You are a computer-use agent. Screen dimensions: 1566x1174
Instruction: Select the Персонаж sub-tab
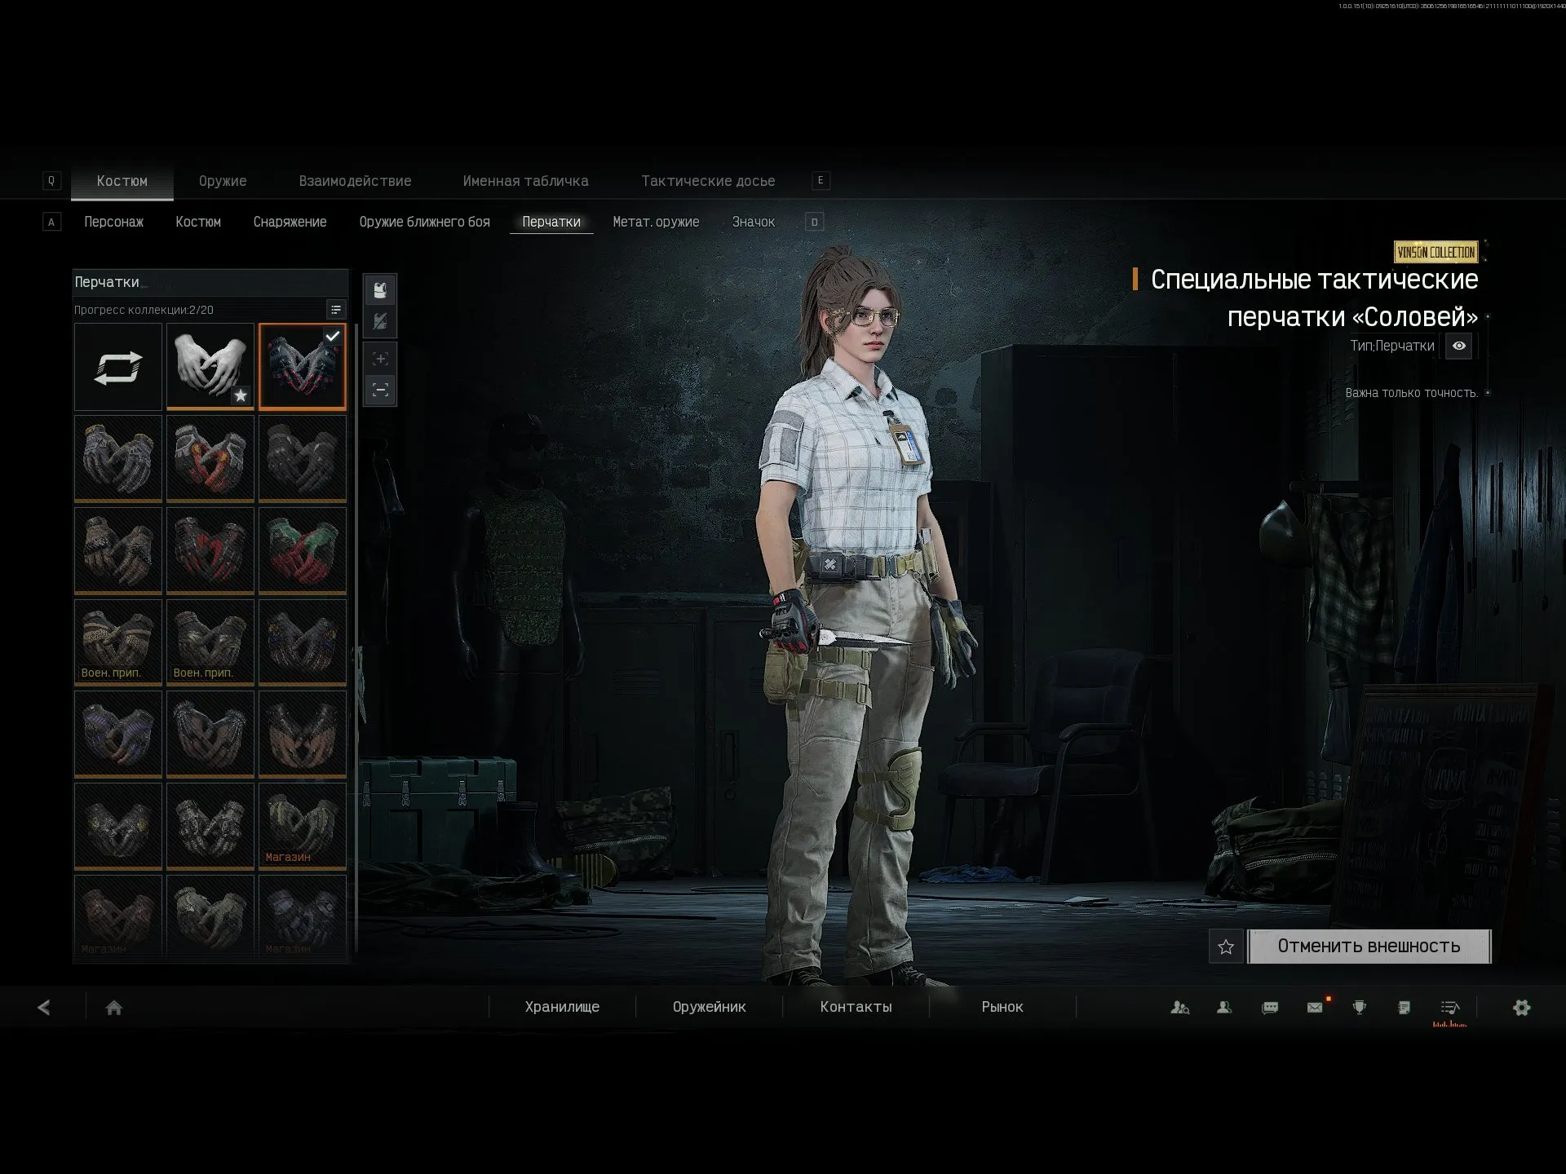pyautogui.click(x=113, y=222)
